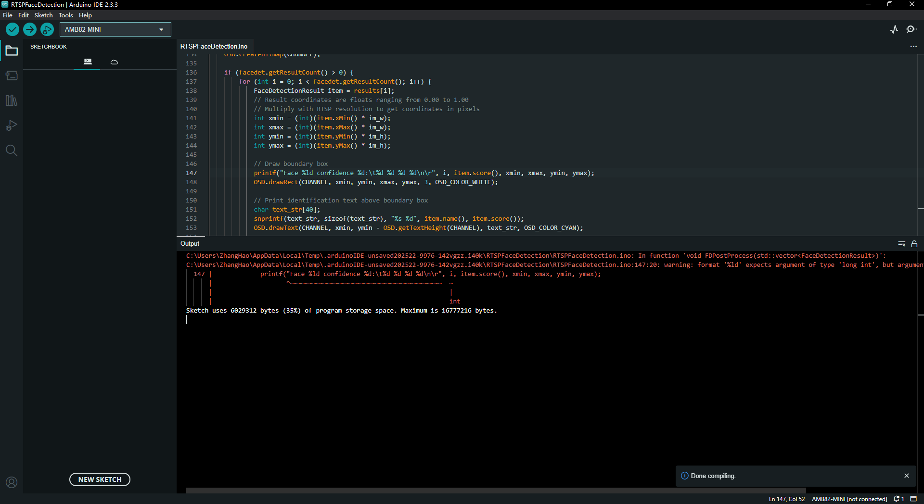The width and height of the screenshot is (924, 504).
Task: Click 'Sketch uses 6029312 bytes' output line
Action: 341,311
